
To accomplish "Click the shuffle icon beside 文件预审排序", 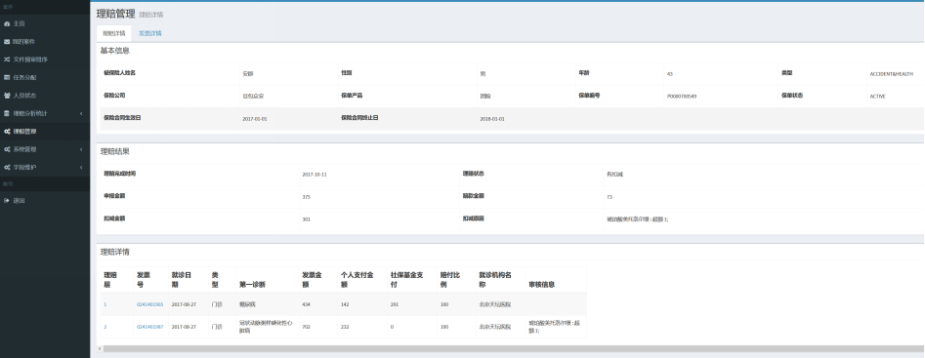I will pyautogui.click(x=7, y=60).
